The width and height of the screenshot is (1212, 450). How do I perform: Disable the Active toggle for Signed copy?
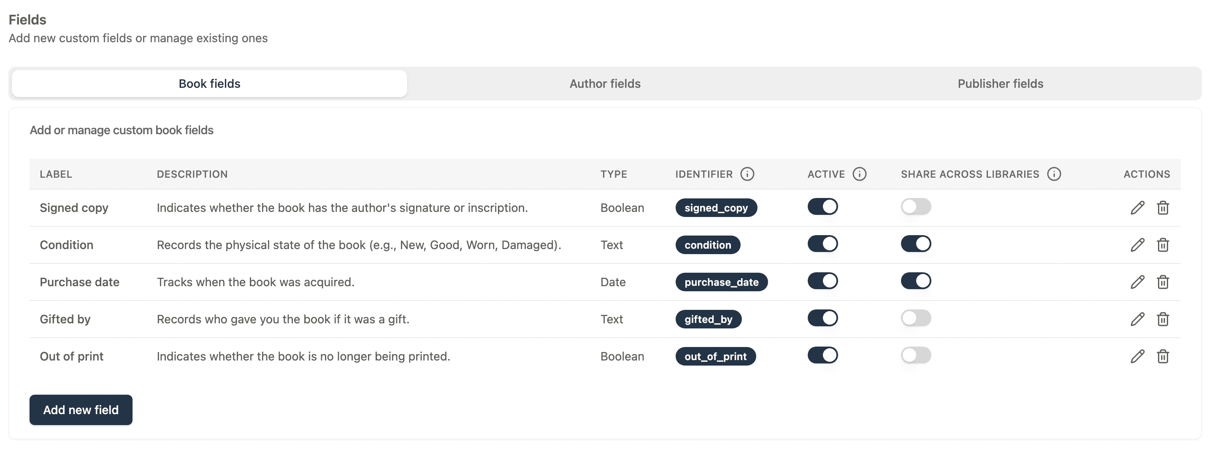tap(822, 207)
